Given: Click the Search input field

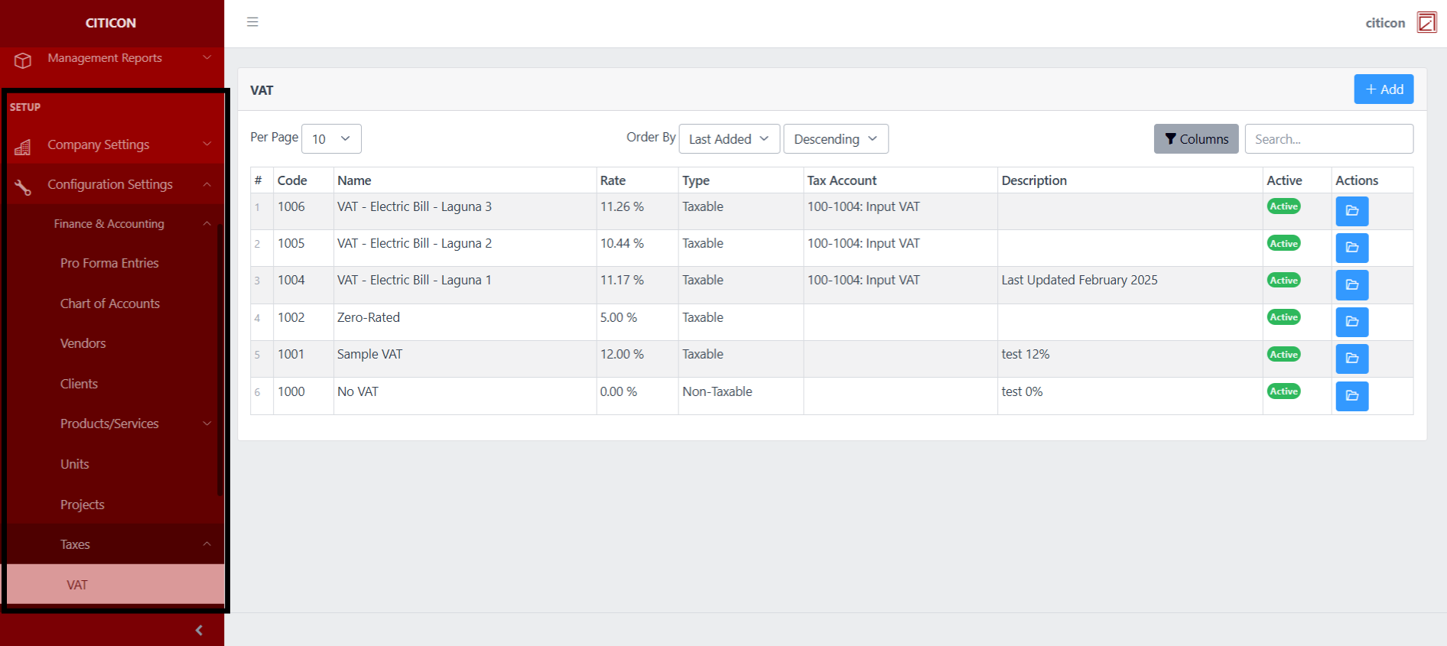Looking at the screenshot, I should (x=1328, y=139).
